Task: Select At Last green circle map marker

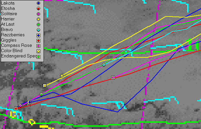Action: (x=41, y=95)
